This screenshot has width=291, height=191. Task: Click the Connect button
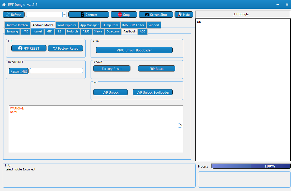(x=89, y=15)
